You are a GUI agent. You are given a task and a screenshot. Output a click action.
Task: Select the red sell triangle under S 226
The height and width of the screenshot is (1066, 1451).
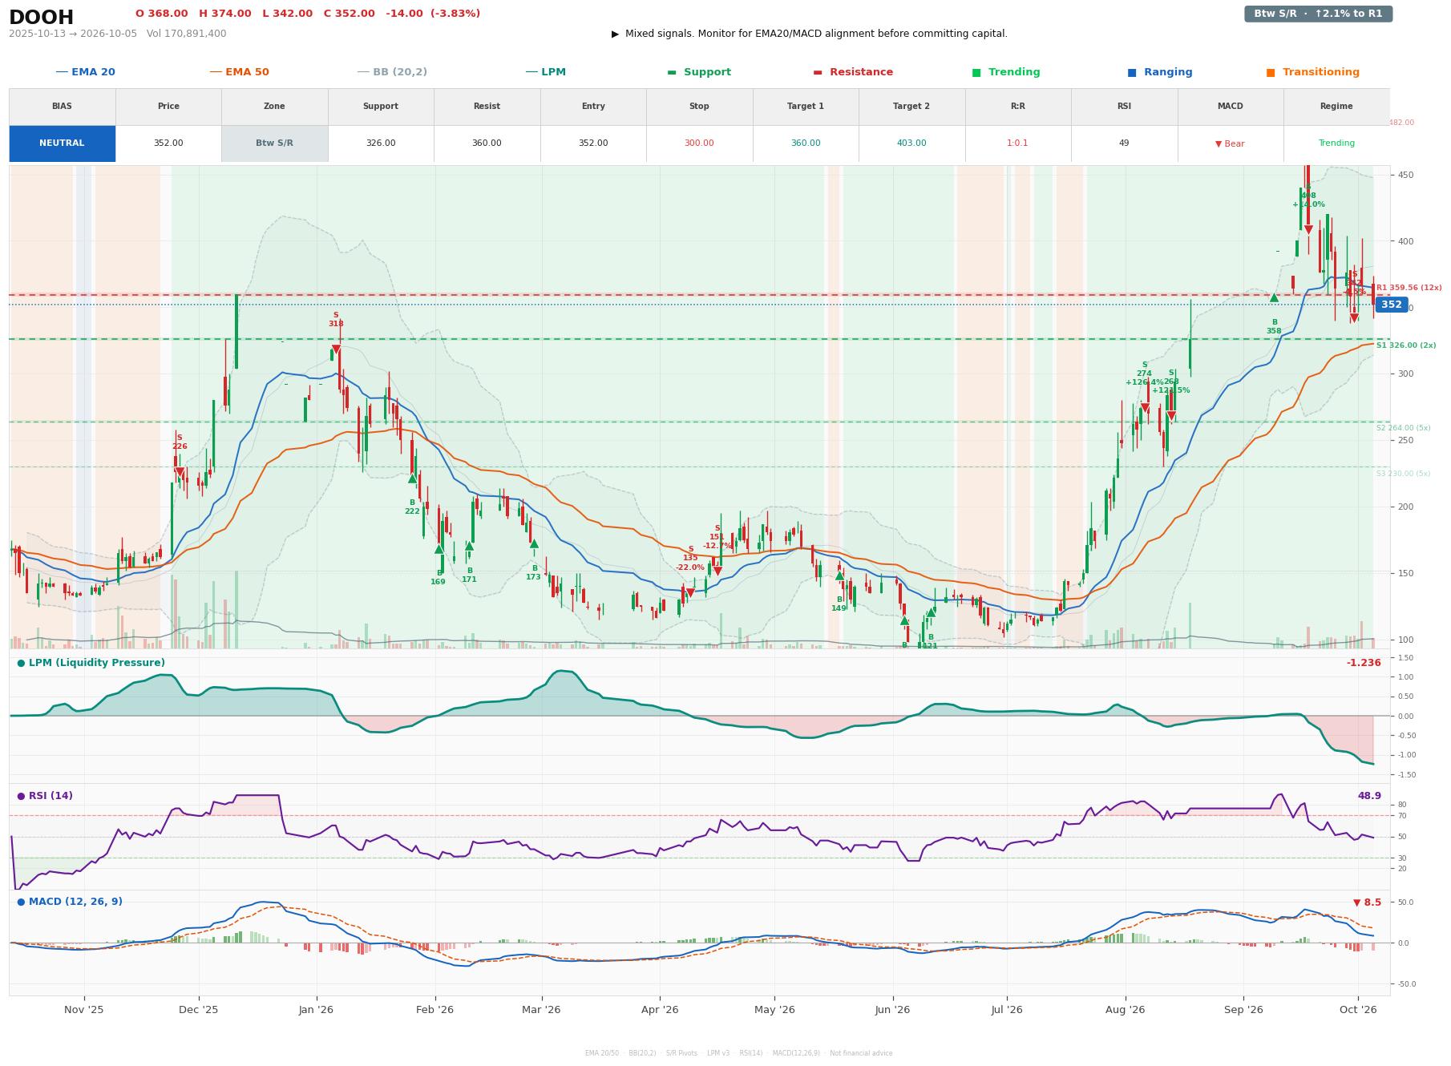pos(180,473)
